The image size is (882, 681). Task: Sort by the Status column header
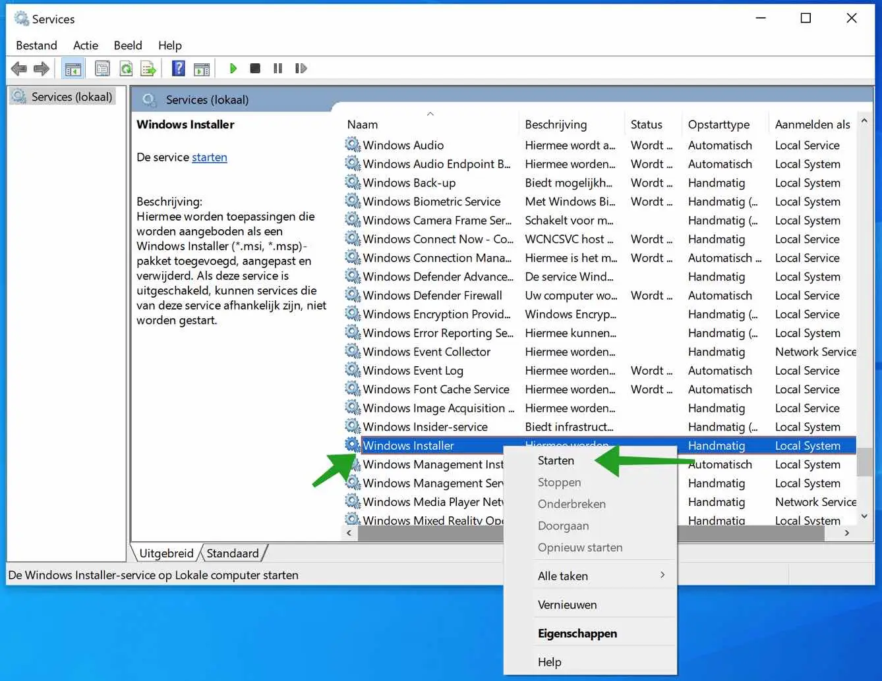coord(653,124)
